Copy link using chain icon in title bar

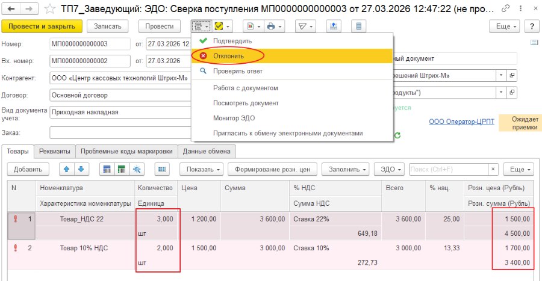(x=506, y=8)
